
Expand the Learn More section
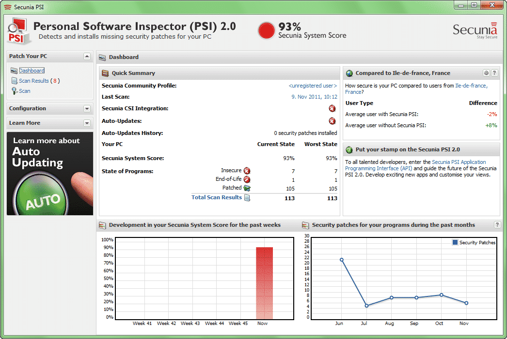(x=87, y=123)
